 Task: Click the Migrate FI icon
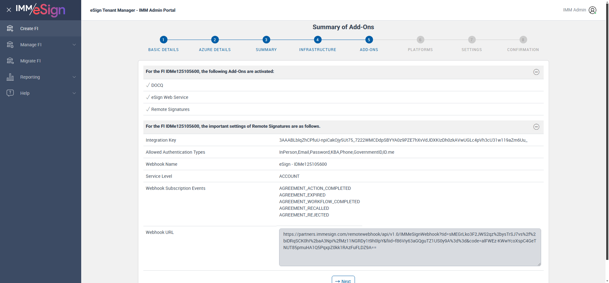(x=10, y=61)
